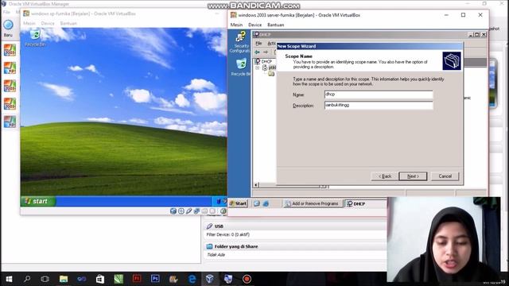The image size is (509, 286).
Task: Open Security Configuration icon on server desktop
Action: pyautogui.click(x=240, y=42)
